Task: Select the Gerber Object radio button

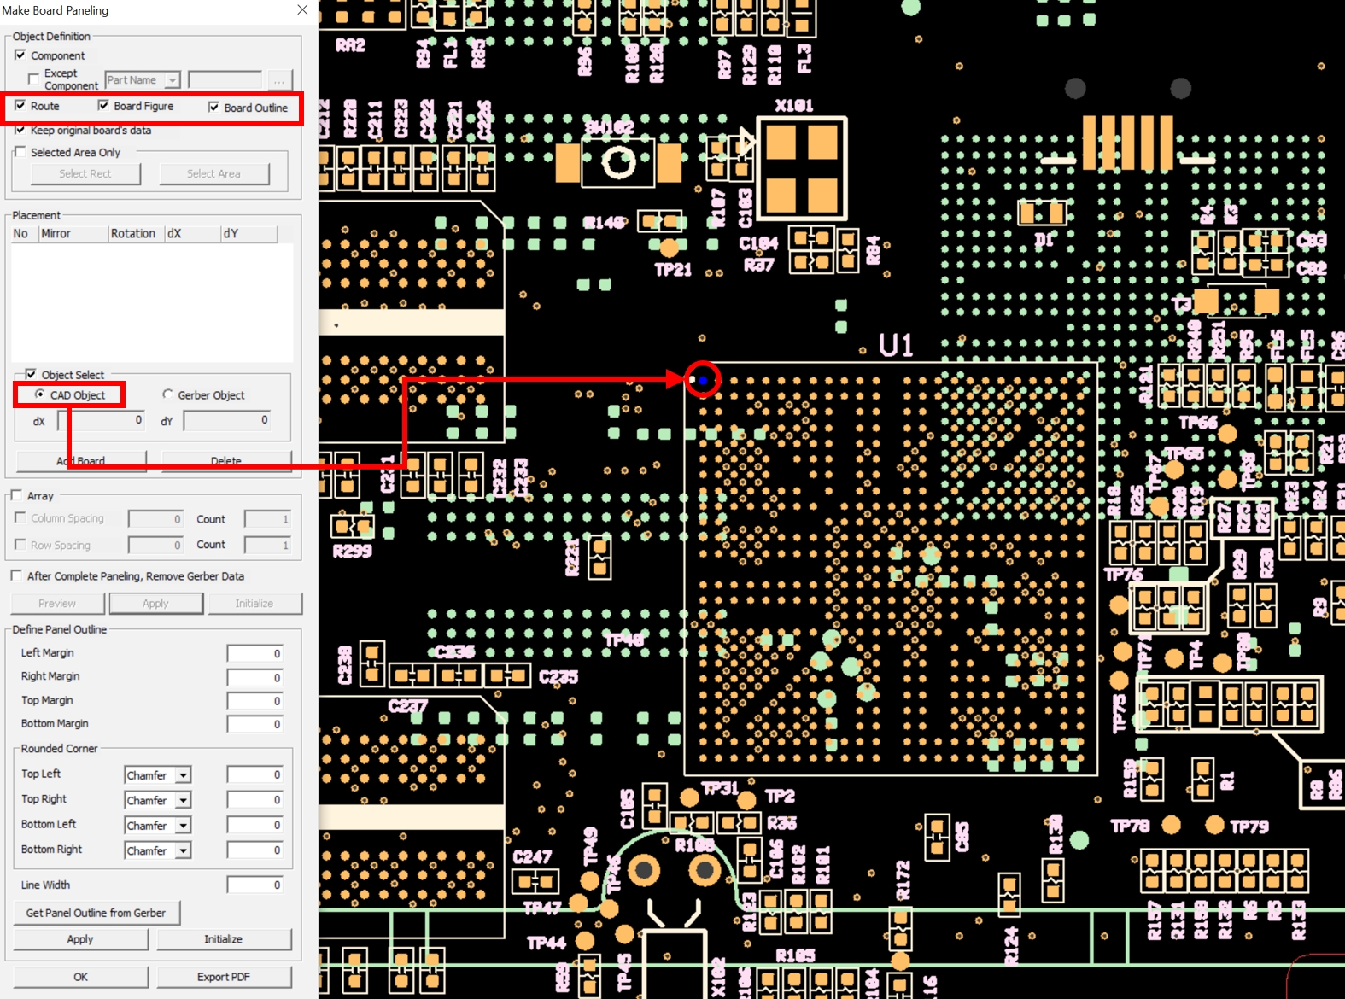Action: point(167,394)
